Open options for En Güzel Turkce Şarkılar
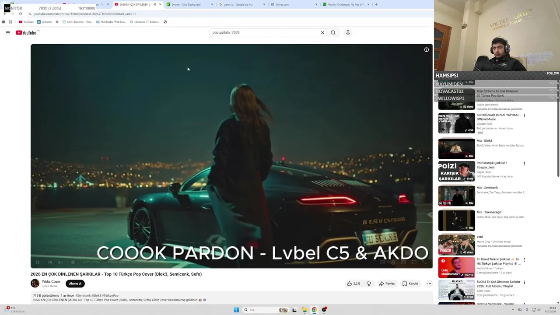This screenshot has height=315, width=560. point(524,260)
